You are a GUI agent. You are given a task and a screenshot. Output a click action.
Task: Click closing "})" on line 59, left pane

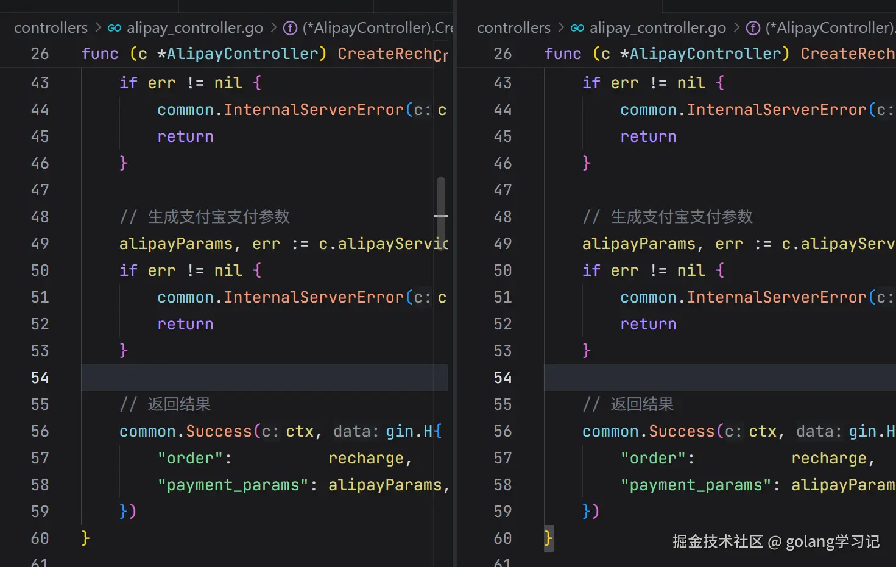pos(129,512)
